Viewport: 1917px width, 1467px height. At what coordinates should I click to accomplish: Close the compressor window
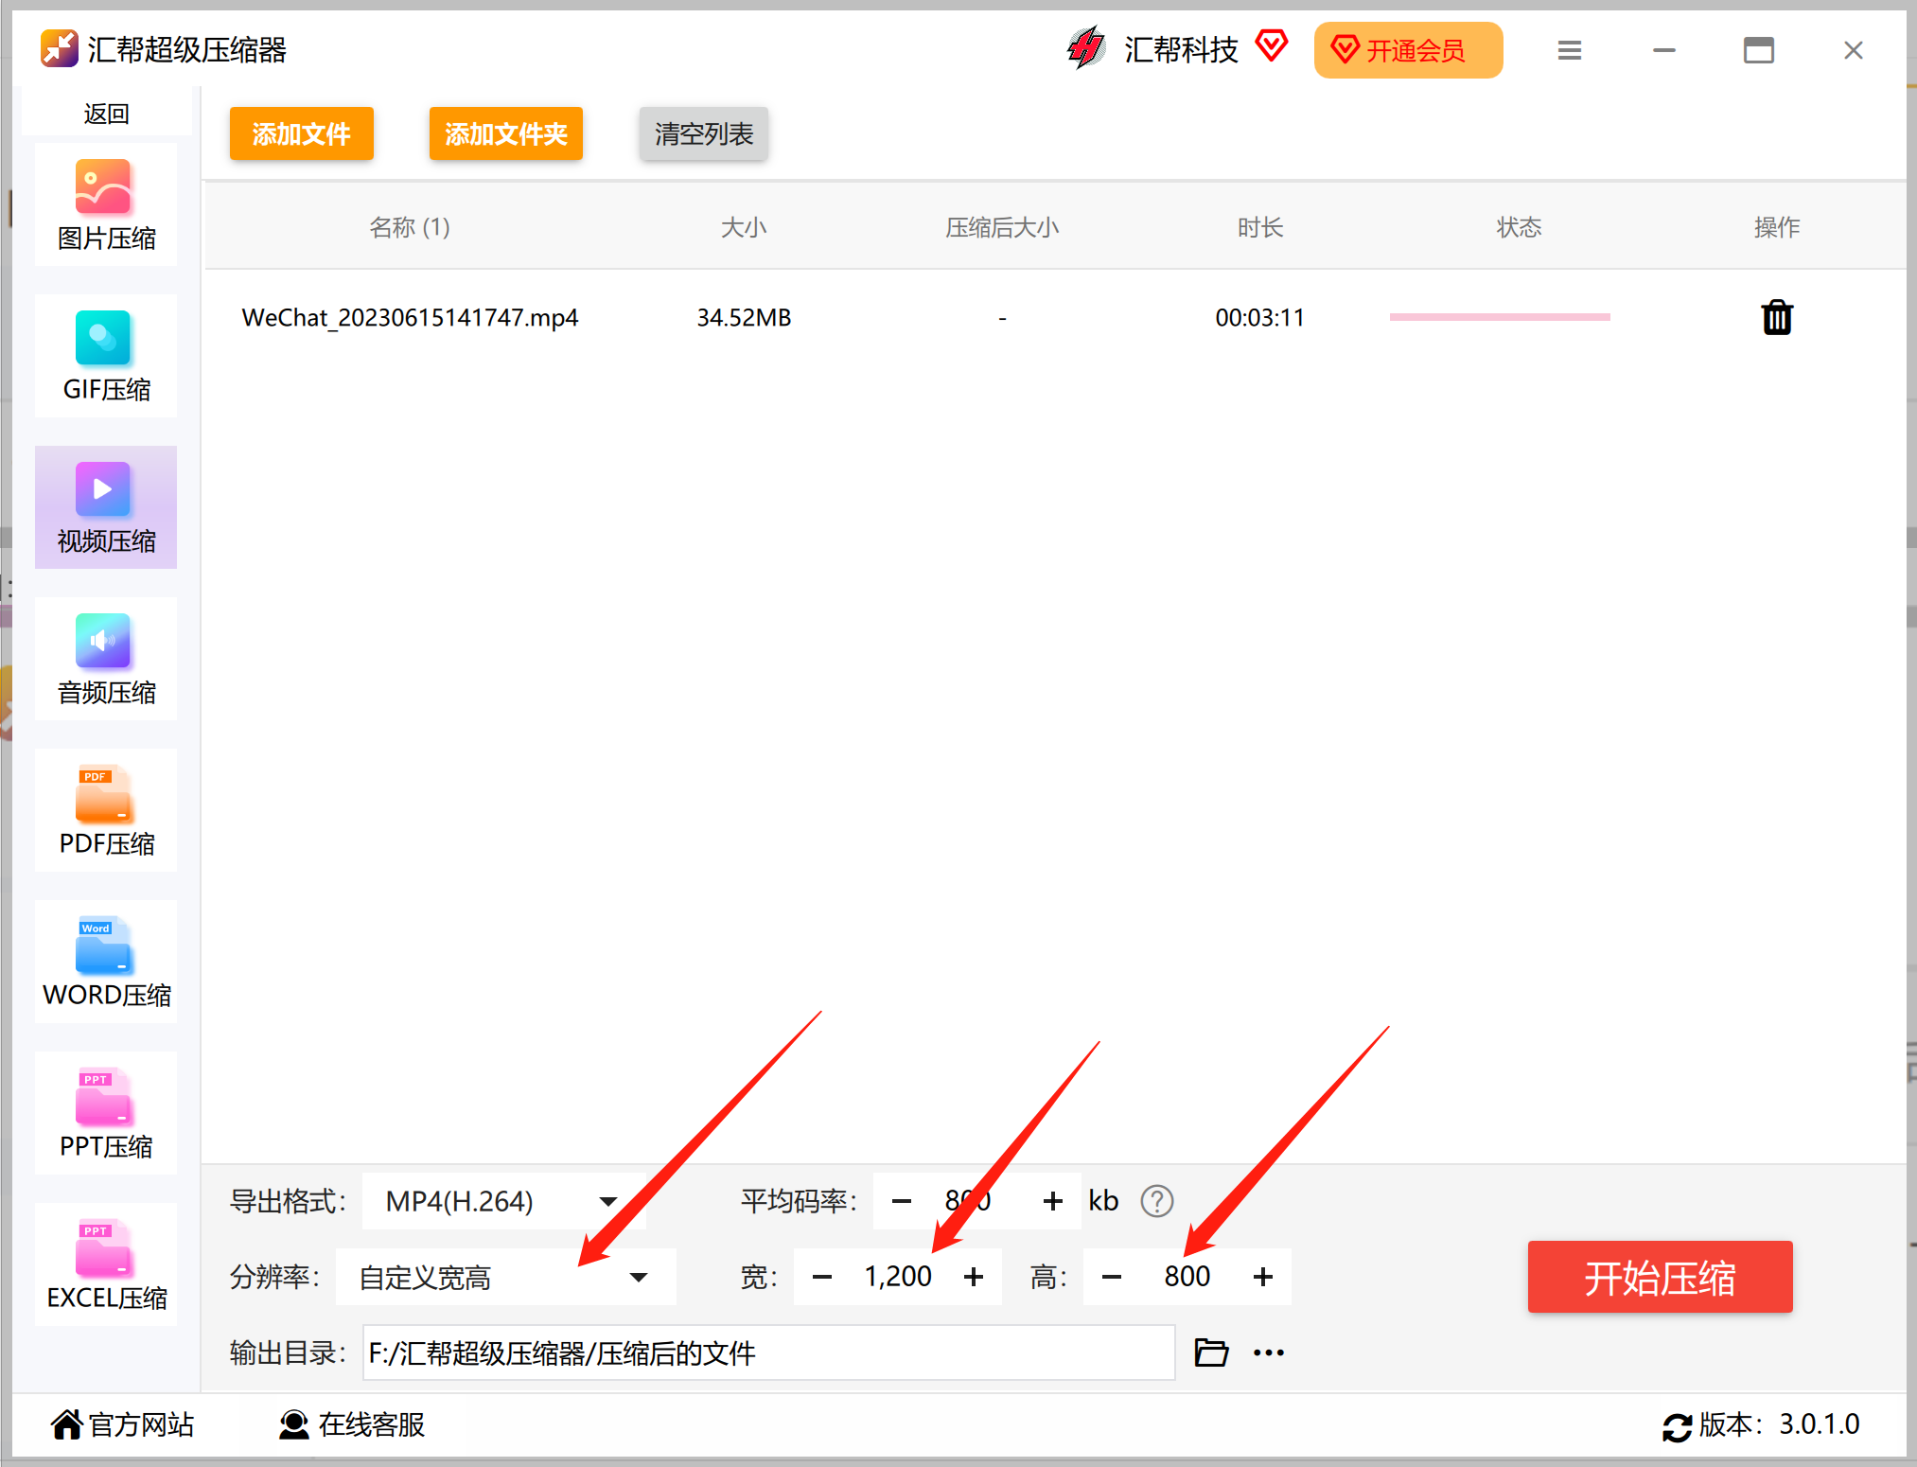tap(1854, 50)
